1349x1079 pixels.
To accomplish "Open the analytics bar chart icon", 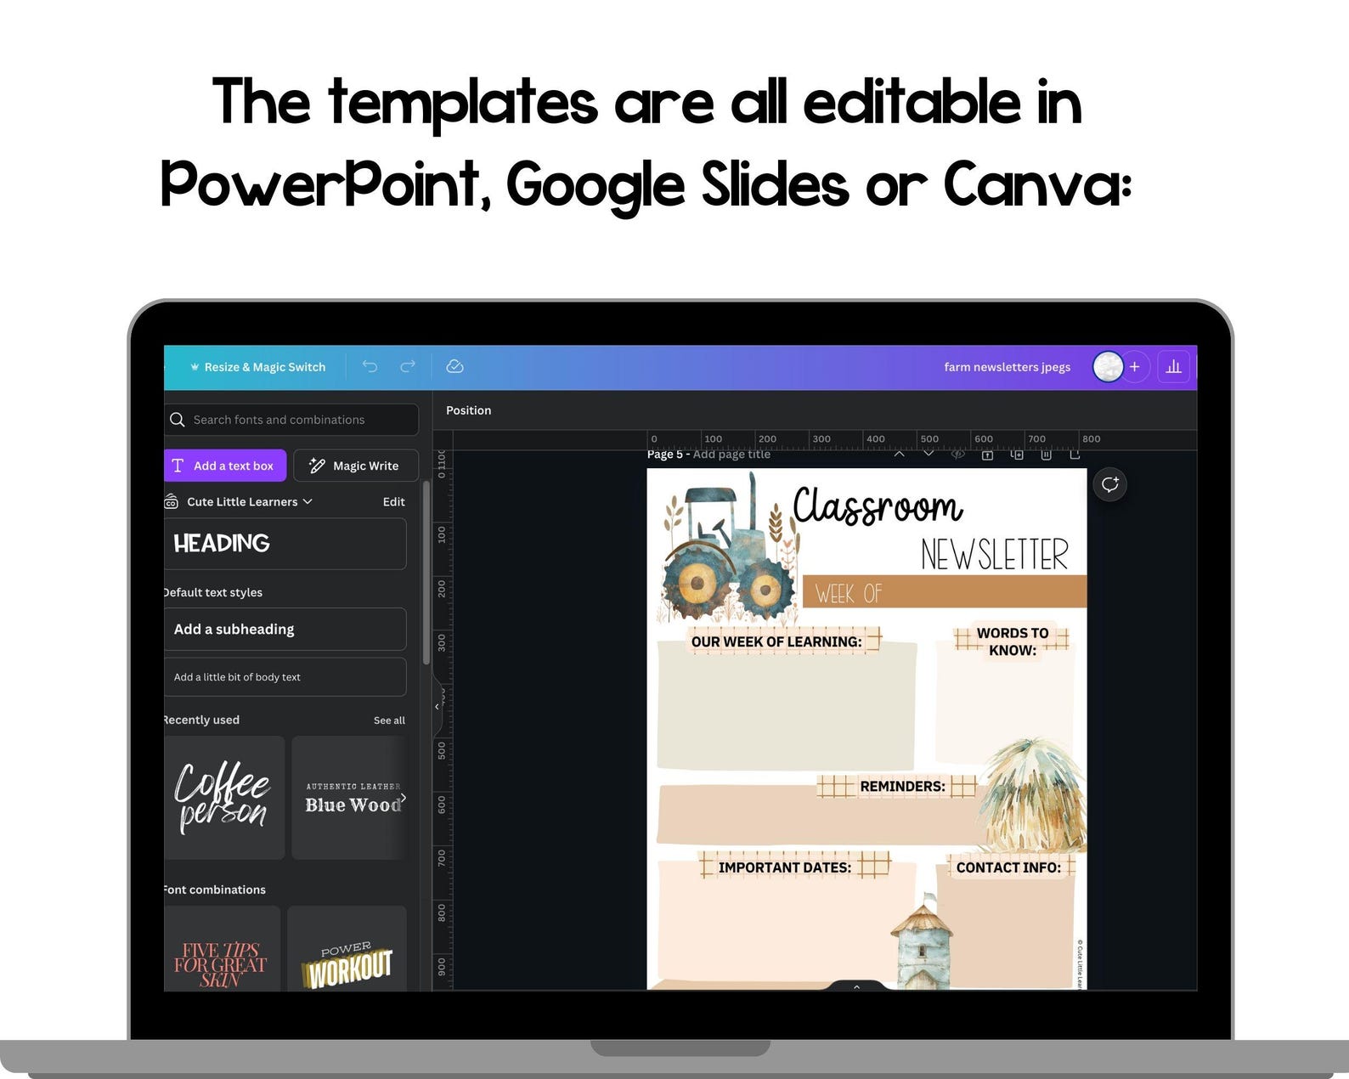I will pos(1173,367).
